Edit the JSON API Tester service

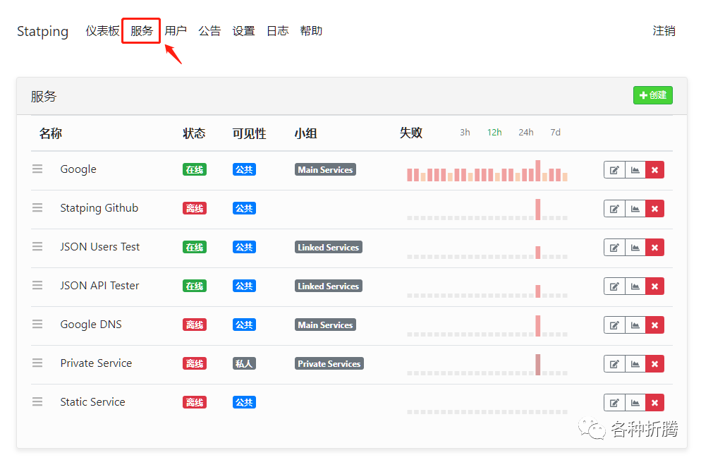point(614,286)
